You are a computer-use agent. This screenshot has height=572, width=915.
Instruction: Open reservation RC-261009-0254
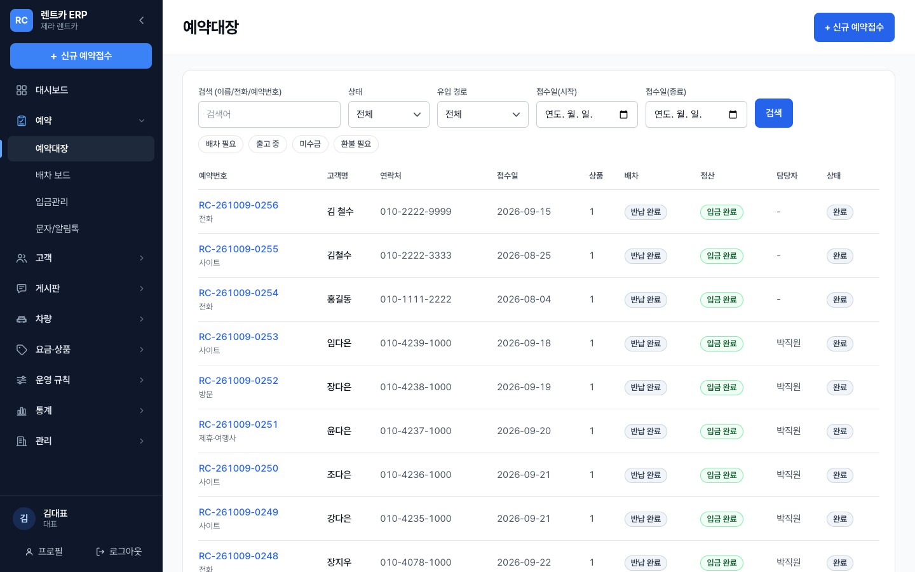[238, 293]
